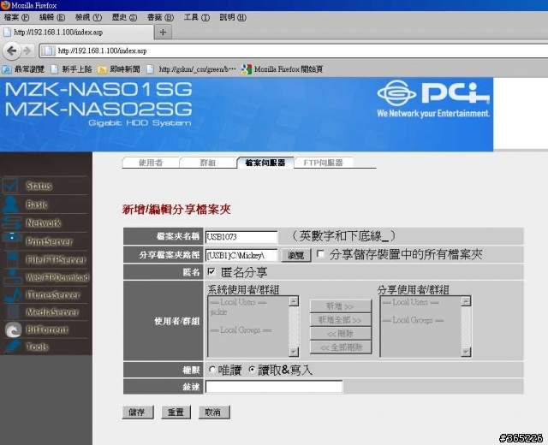Click the page icon in address bar
Viewport: 548px width, 445px height.
48,51
